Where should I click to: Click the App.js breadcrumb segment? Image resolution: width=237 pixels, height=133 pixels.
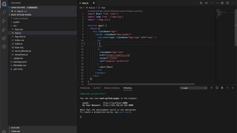pyautogui.click(x=90, y=7)
